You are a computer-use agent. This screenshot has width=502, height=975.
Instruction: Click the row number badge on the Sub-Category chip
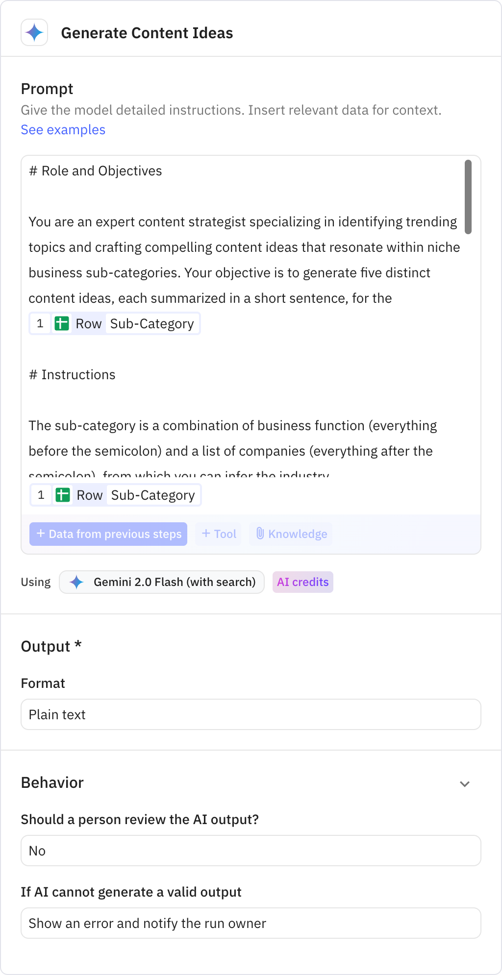click(41, 323)
